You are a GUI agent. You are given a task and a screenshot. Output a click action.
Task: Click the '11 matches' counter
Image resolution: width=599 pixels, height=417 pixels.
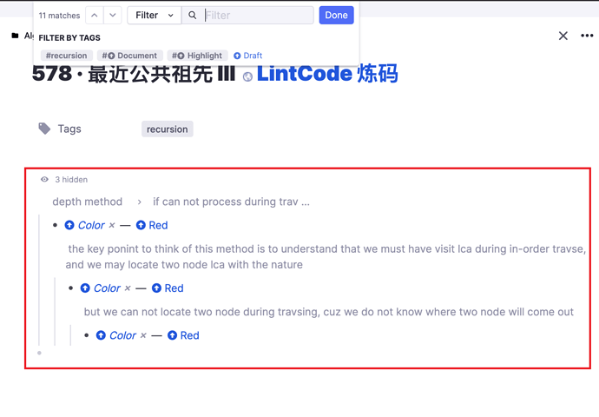59,16
